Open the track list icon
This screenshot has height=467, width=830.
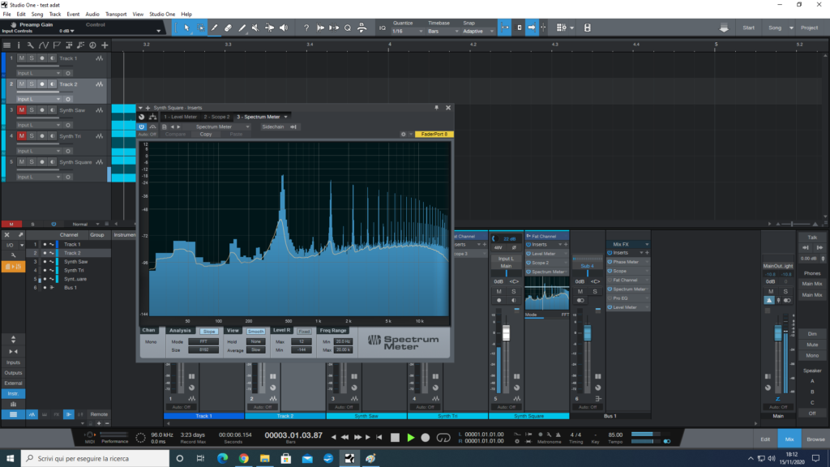(x=6, y=45)
